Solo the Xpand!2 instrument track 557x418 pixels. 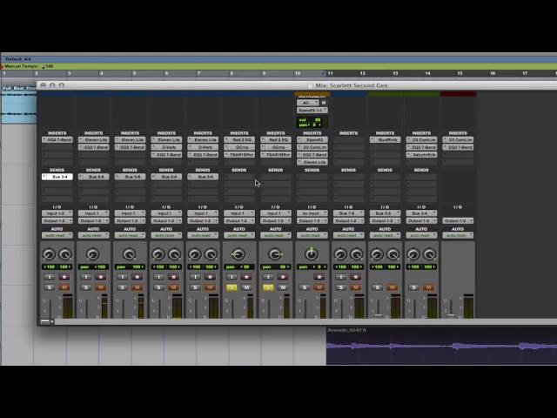click(304, 287)
